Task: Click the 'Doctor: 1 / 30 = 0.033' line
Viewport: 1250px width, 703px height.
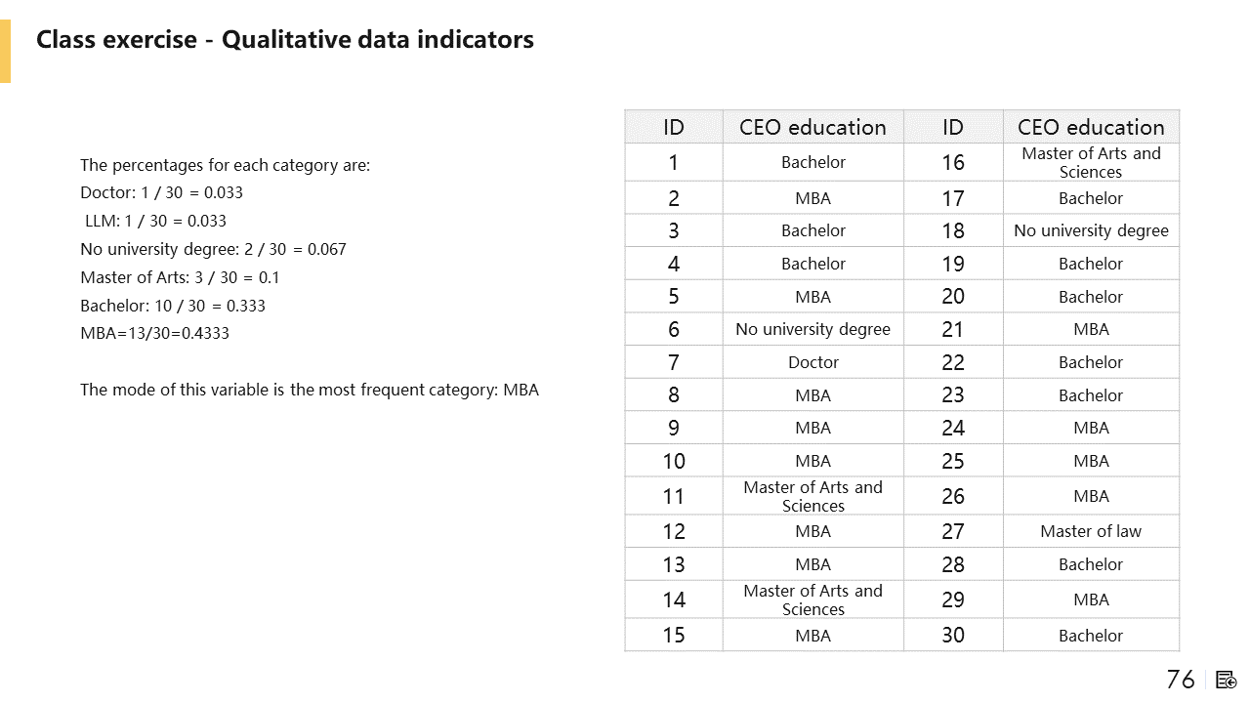Action: coord(161,192)
